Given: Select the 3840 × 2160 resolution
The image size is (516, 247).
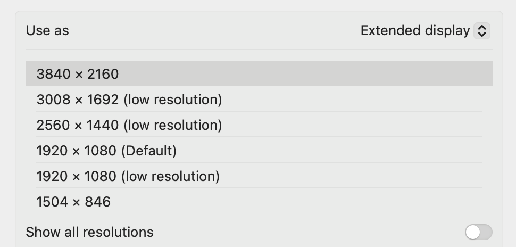Looking at the screenshot, I should click(77, 74).
